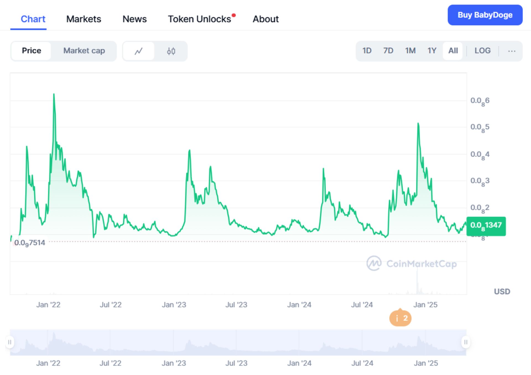Choose the 1M time range
Screen dimensions: 531x375
410,51
